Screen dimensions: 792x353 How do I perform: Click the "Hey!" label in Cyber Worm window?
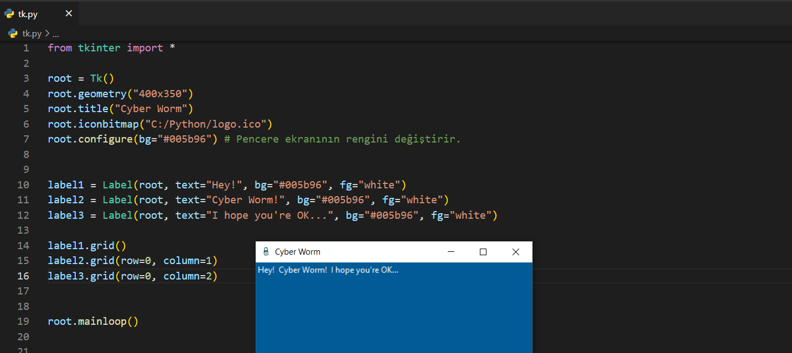pyautogui.click(x=266, y=270)
